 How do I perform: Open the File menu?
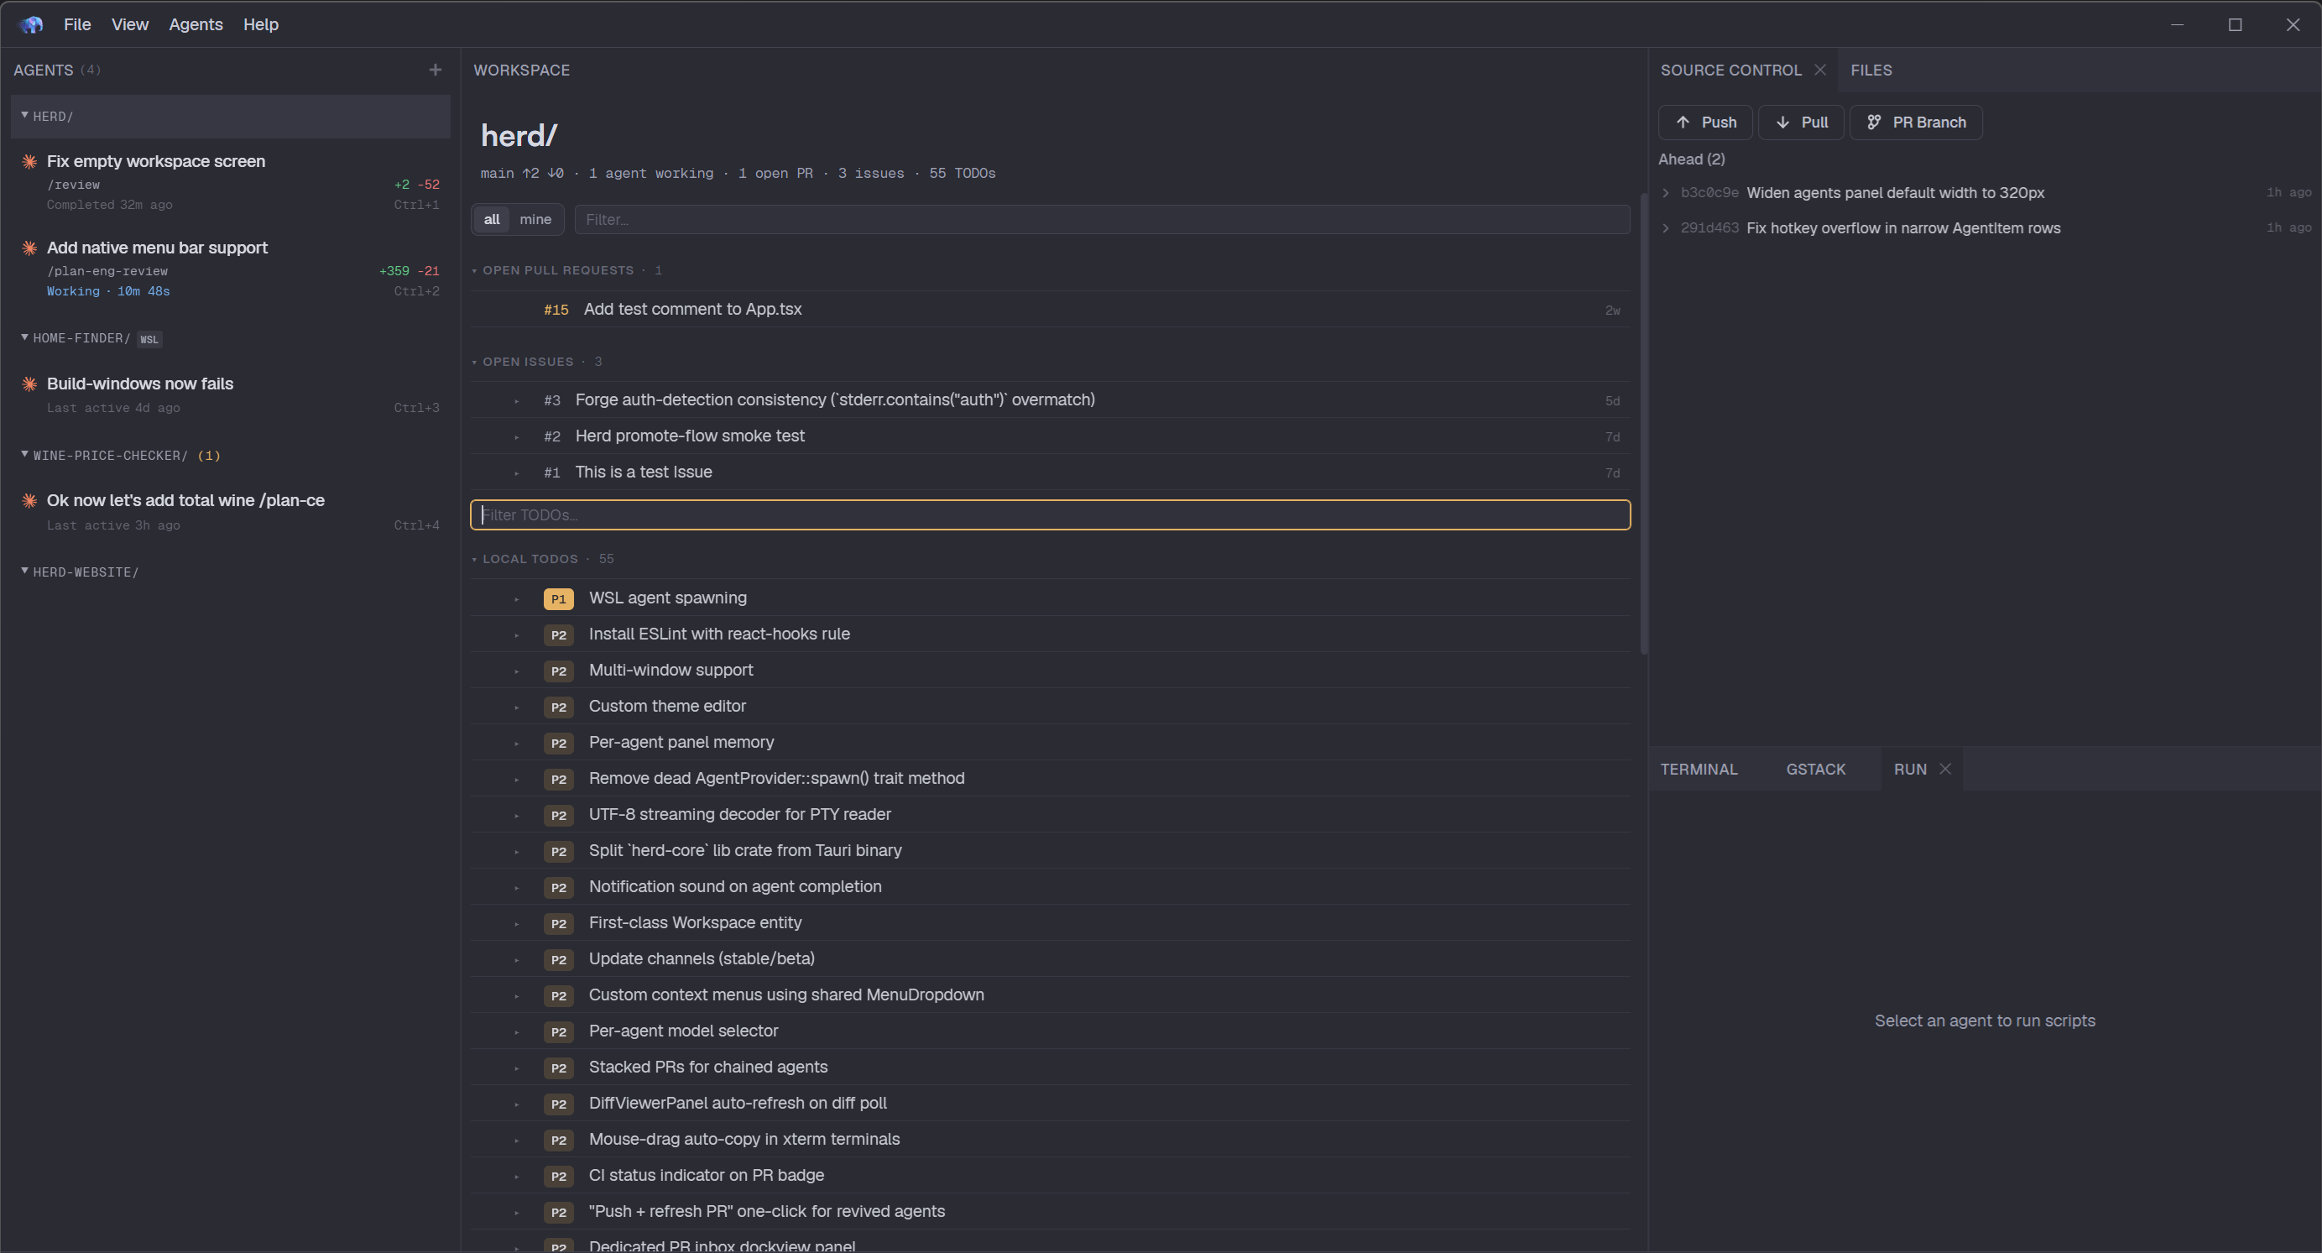point(76,24)
